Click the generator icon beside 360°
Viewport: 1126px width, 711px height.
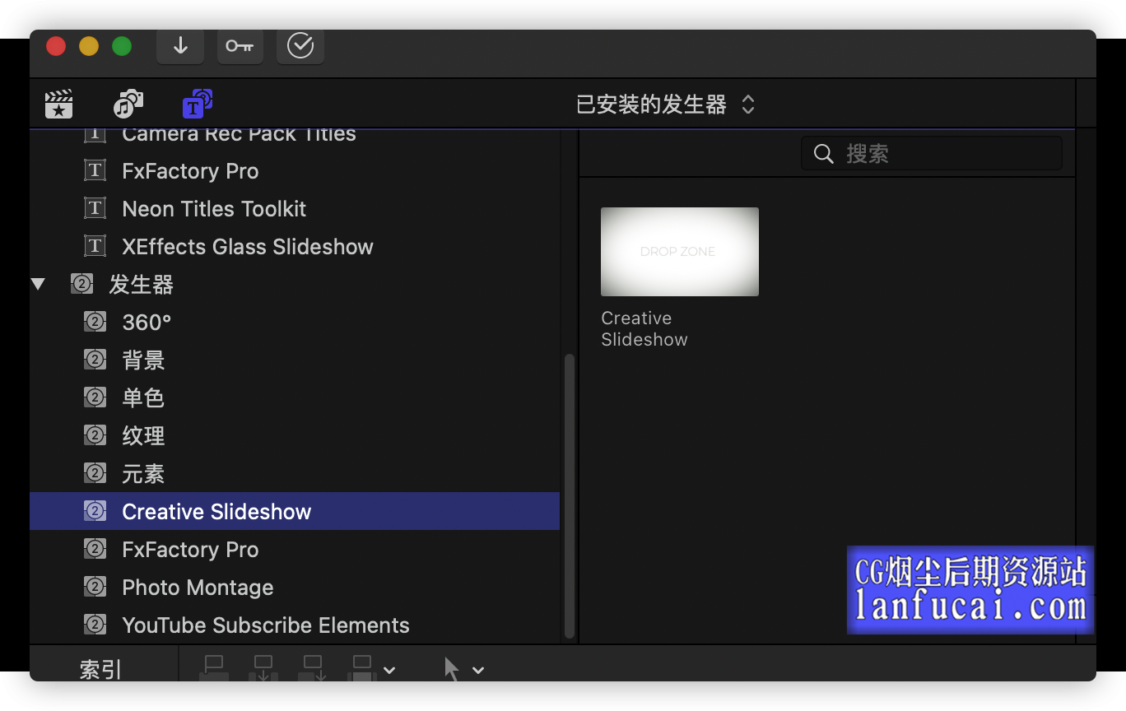[x=95, y=323]
